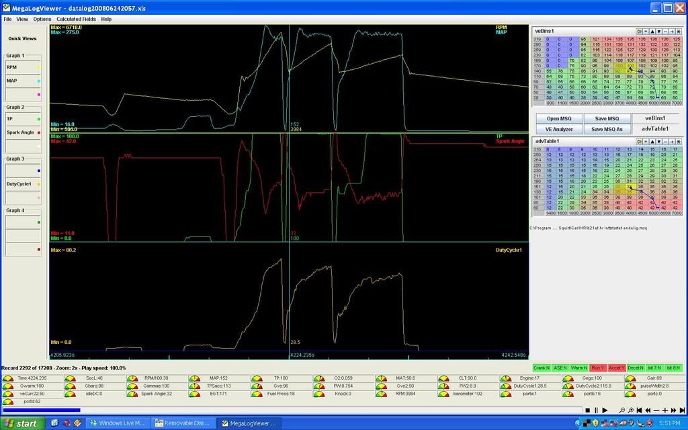Open the File menu

7,19
